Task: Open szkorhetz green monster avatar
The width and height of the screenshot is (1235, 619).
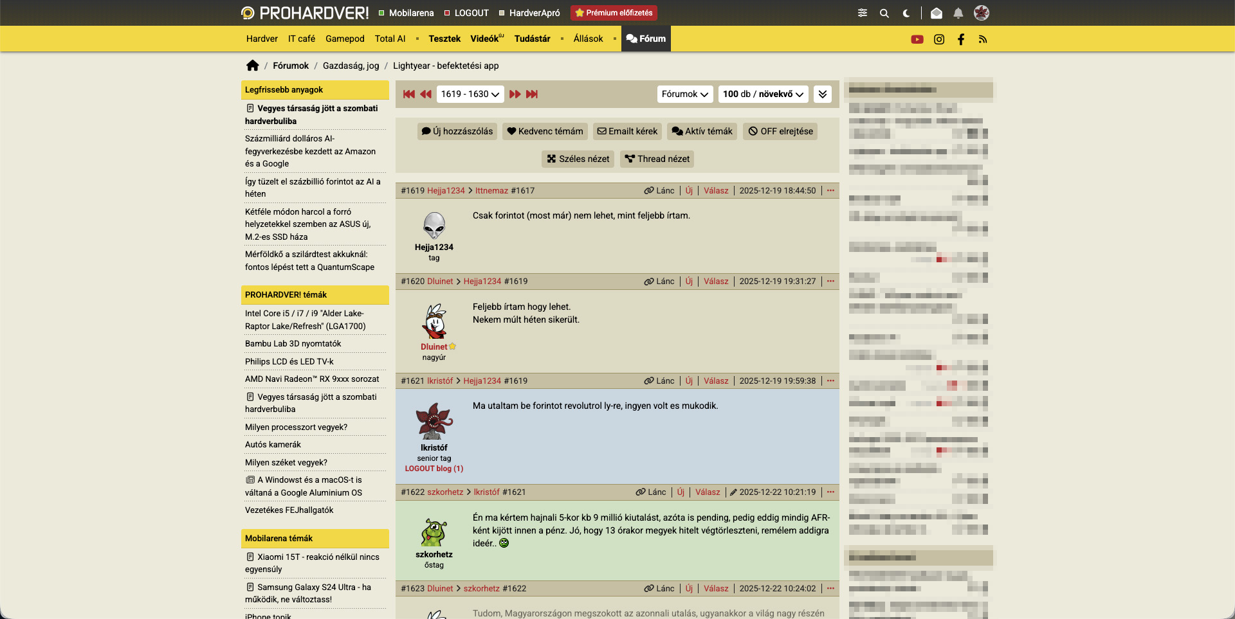Action: (434, 532)
